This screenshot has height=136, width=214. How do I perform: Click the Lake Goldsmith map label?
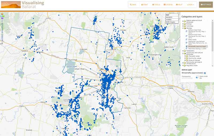tap(19, 73)
